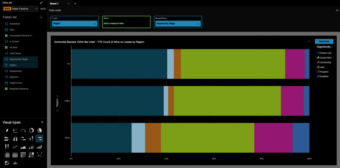Choose the word cloud visual type
The width and height of the screenshot is (340, 168).
[15, 163]
